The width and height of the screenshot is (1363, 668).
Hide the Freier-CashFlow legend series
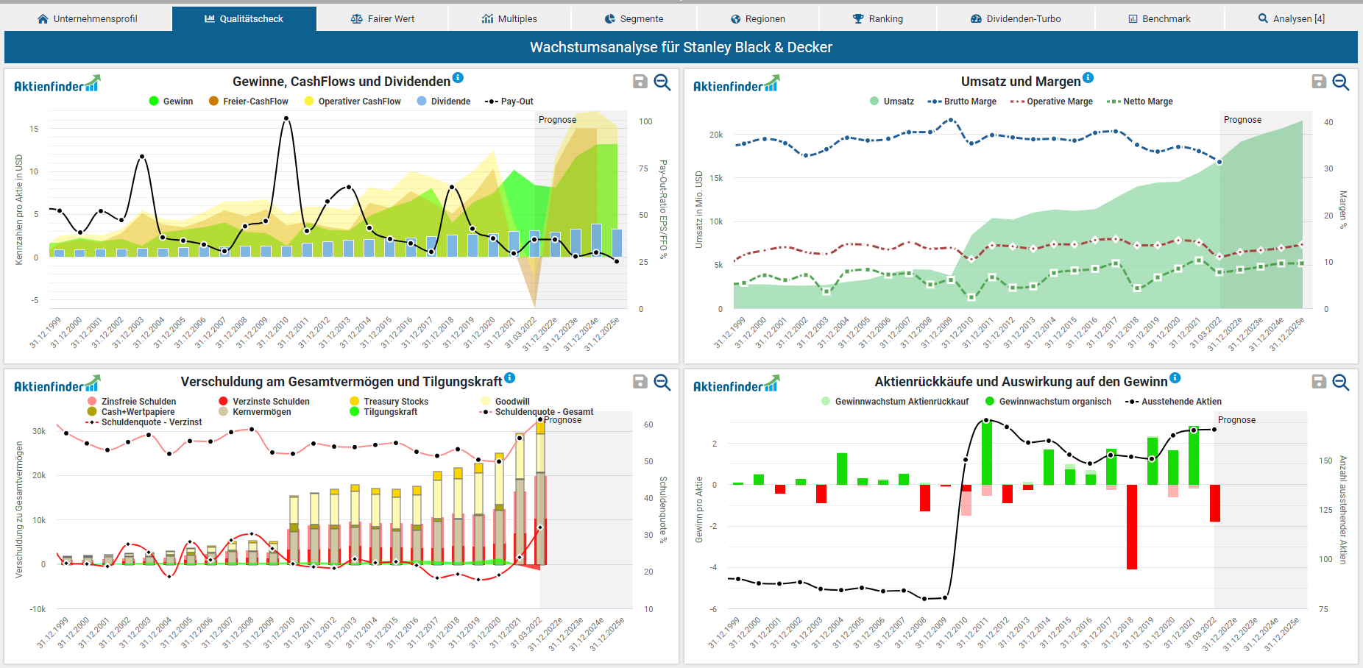pos(255,102)
